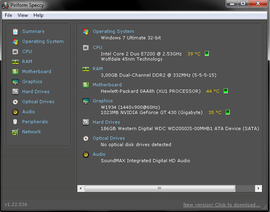
Task: Click Graphics heading in summary panel
Action: point(103,101)
